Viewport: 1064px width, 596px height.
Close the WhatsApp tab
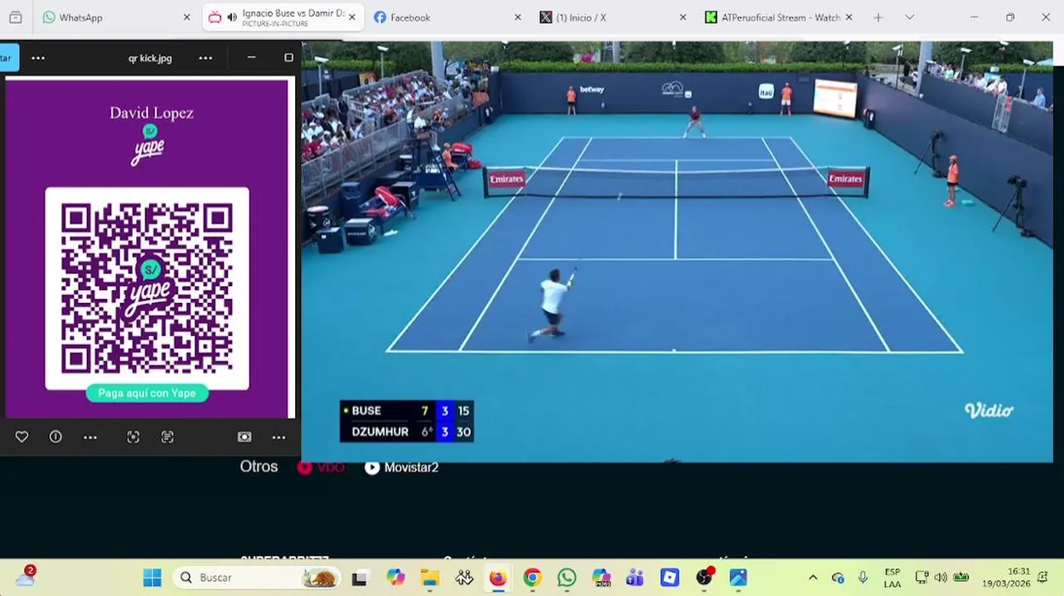tap(186, 17)
